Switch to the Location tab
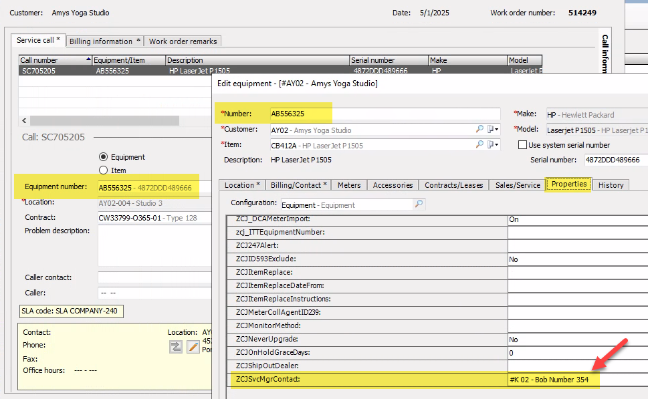648x399 pixels. pyautogui.click(x=242, y=185)
